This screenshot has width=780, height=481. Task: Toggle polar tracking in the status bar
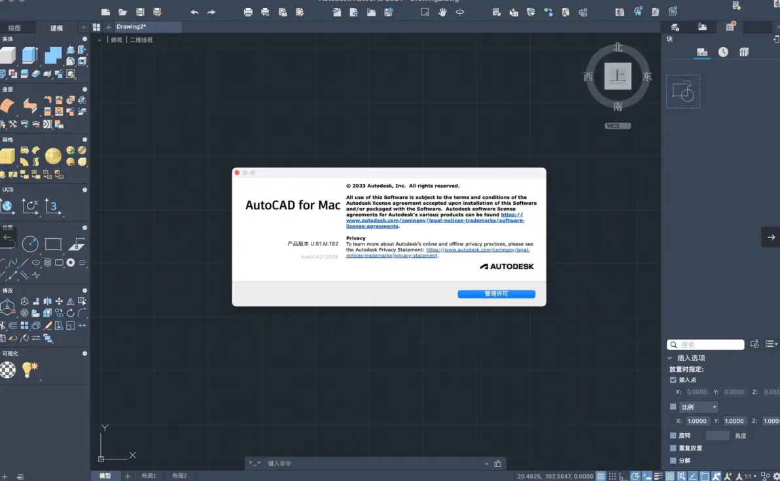click(x=635, y=476)
